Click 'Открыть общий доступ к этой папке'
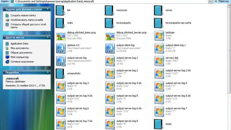231x130 pixels. click(x=28, y=26)
